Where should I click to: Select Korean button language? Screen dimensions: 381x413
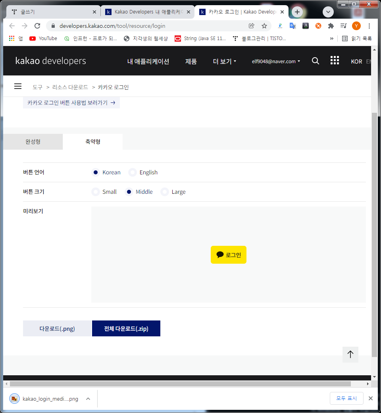96,172
